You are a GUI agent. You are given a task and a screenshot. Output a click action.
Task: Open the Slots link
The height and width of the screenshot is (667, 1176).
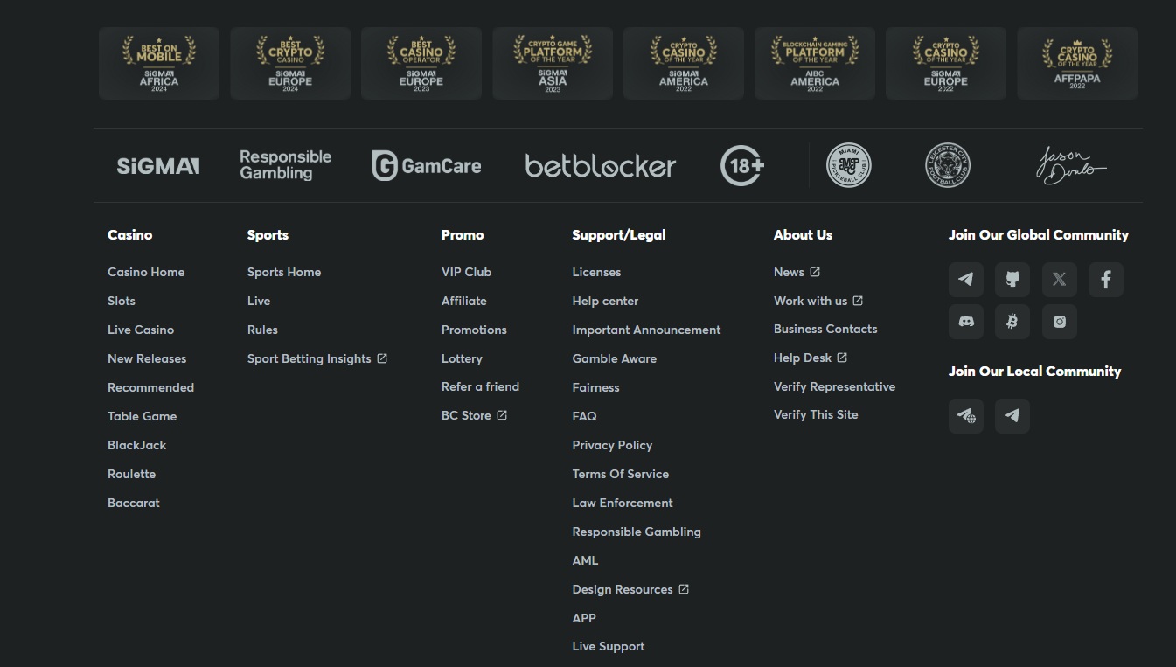coord(122,301)
